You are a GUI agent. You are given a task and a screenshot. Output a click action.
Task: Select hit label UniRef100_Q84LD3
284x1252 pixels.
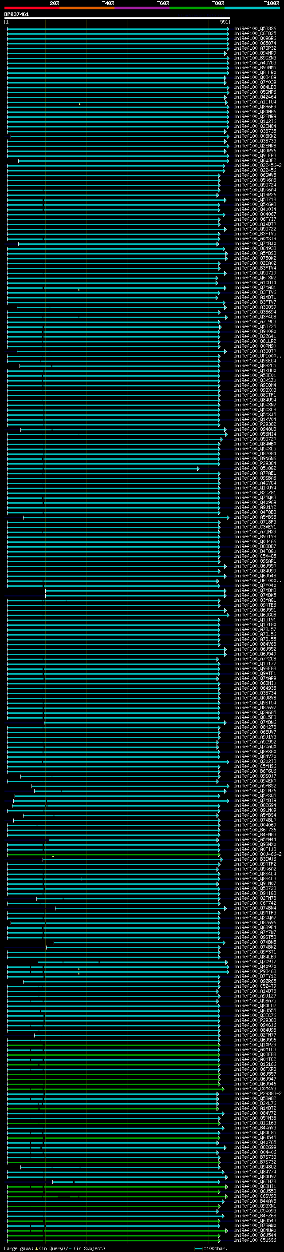pyautogui.click(x=255, y=87)
